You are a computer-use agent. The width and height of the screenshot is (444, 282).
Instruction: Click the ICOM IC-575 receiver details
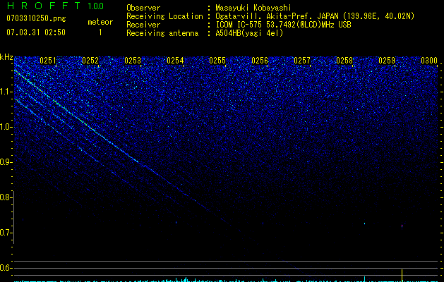pyautogui.click(x=283, y=25)
